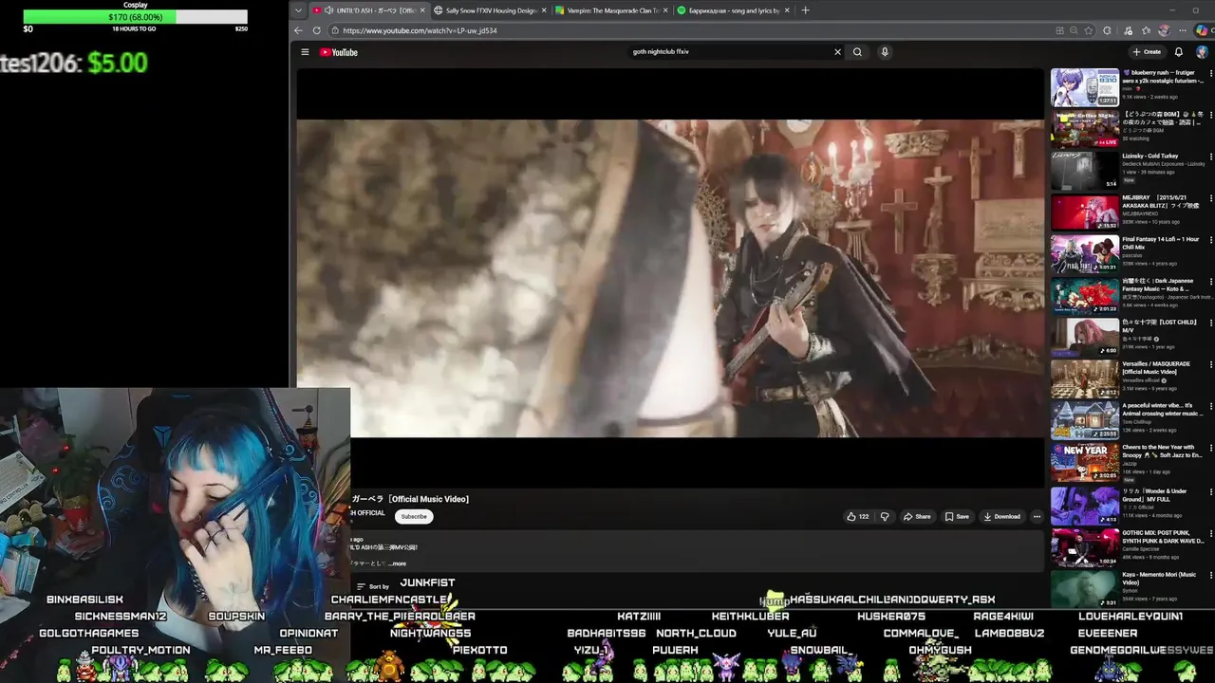Screen dimensions: 1215x683
Task: Close the Vampire: The Masquerade tab
Action: tap(665, 10)
